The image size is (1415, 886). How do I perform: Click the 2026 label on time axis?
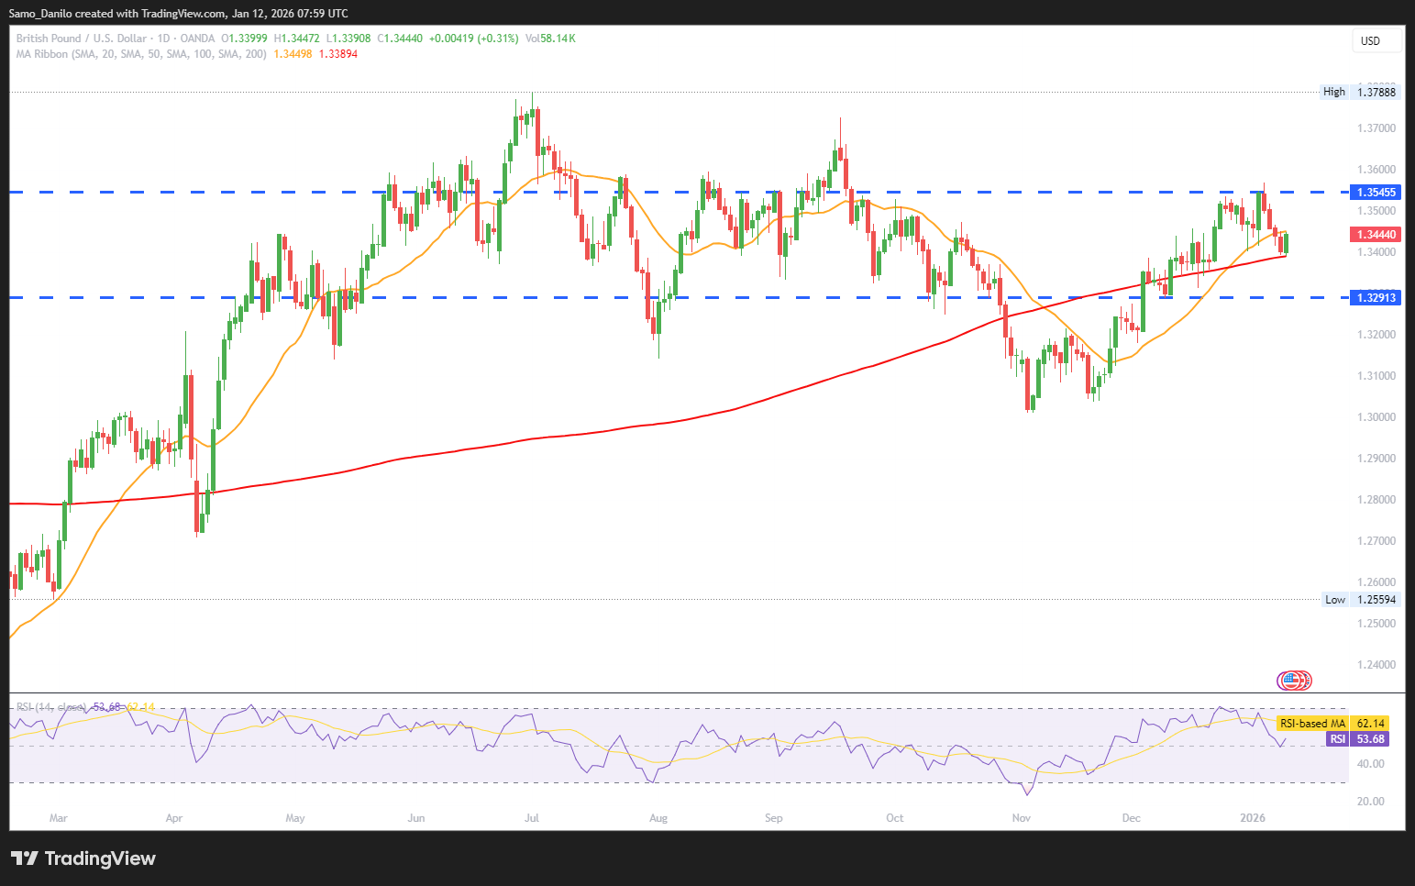1252,818
